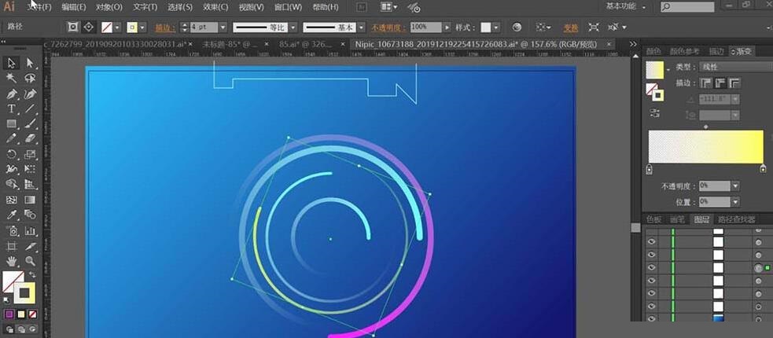Click the gradient fill swatch in gradient panel
This screenshot has height=338, width=773.
655,69
